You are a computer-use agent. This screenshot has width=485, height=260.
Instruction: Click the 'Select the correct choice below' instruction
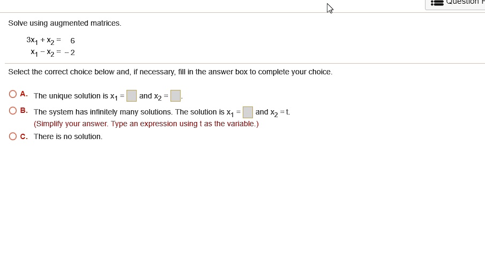tap(170, 72)
